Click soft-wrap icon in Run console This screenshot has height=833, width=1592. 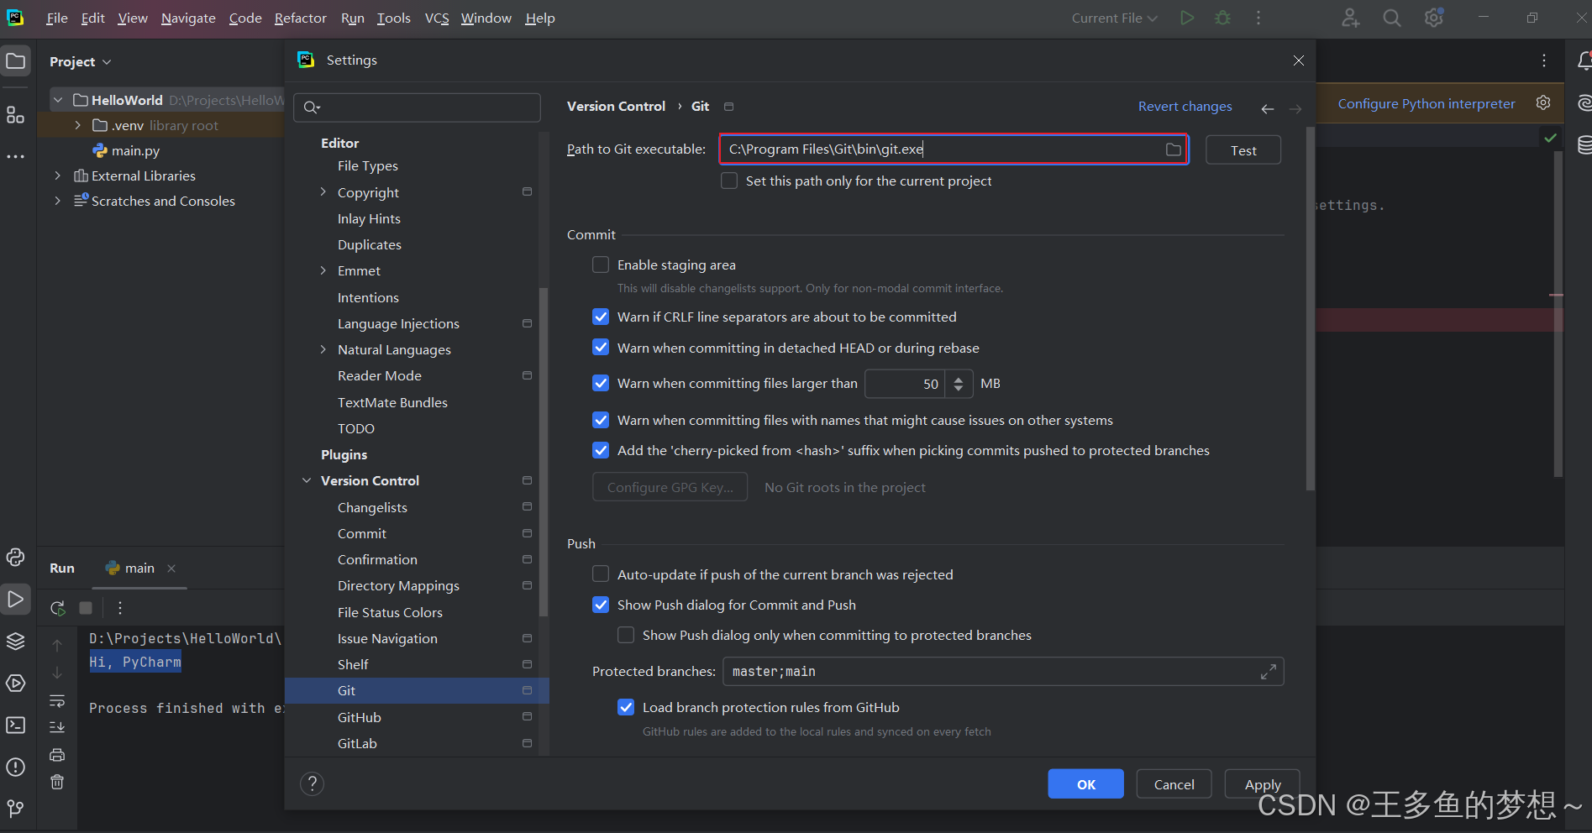pos(57,700)
